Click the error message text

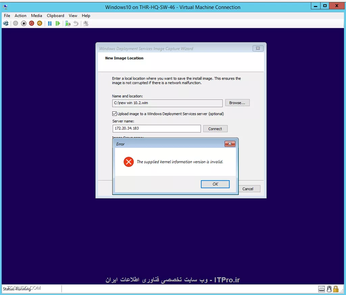pos(180,162)
